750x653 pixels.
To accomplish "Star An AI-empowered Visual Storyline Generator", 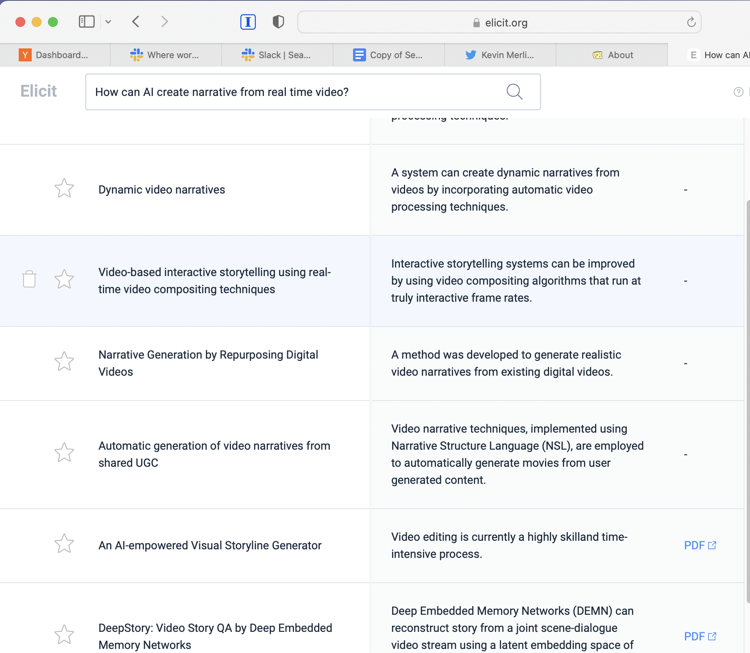I will pyautogui.click(x=64, y=544).
